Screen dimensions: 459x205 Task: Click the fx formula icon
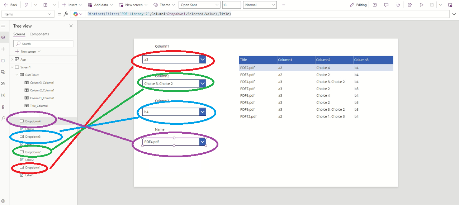tap(66, 14)
